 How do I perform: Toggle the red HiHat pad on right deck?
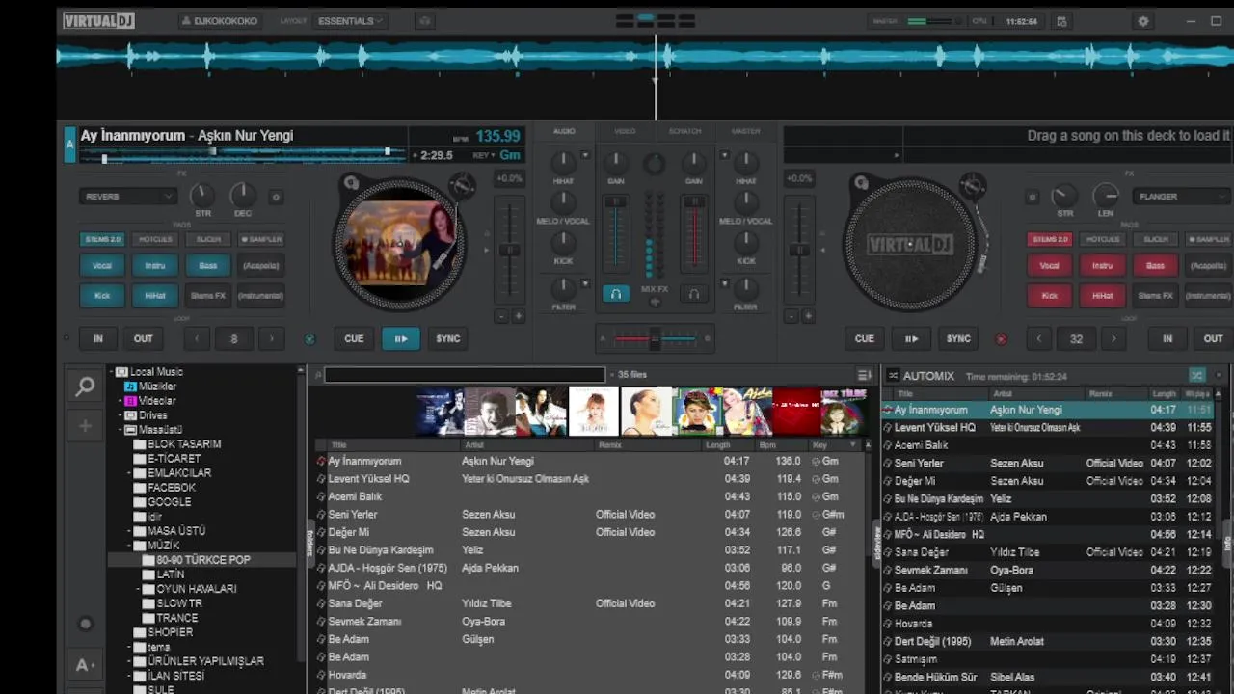click(1102, 296)
